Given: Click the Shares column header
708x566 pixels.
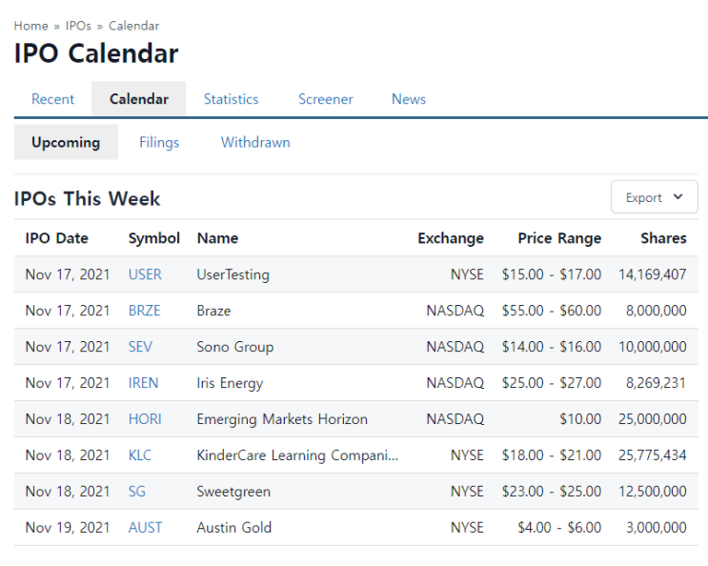Looking at the screenshot, I should click(x=664, y=238).
